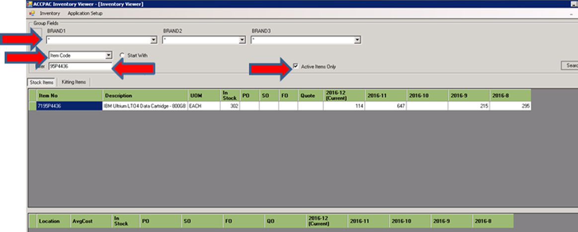Click the 2016-8 value 295
Image resolution: width=578 pixels, height=232 pixels.
coord(510,106)
